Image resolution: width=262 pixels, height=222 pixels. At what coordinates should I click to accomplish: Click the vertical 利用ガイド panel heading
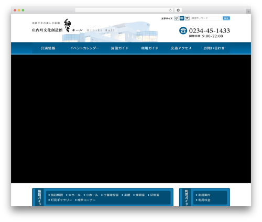(x=187, y=198)
